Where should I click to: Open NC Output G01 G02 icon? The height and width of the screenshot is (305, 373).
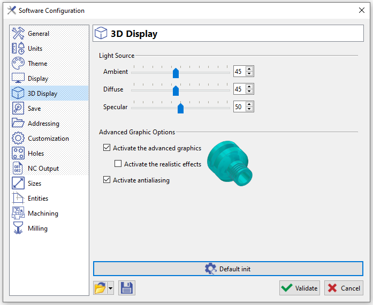point(18,168)
